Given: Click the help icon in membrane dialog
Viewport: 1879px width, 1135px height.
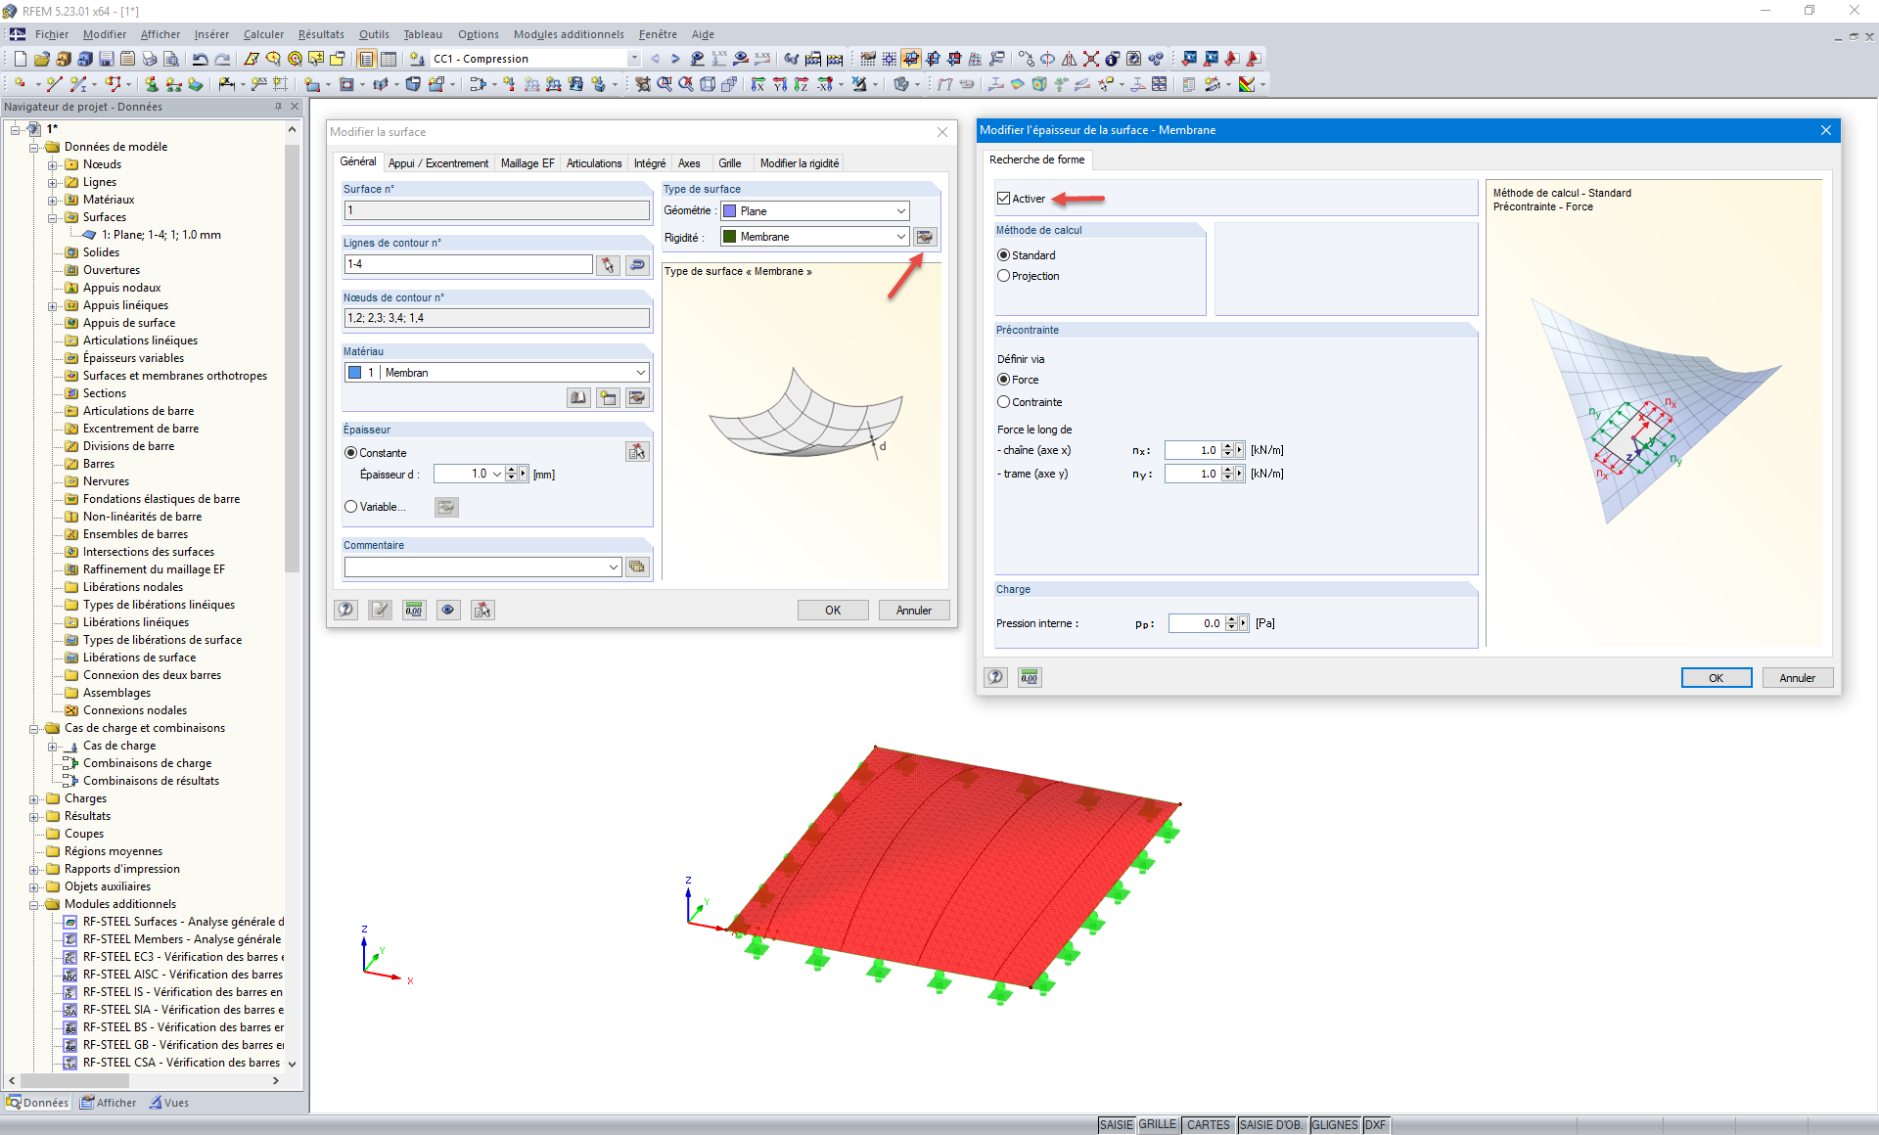Looking at the screenshot, I should tap(995, 677).
